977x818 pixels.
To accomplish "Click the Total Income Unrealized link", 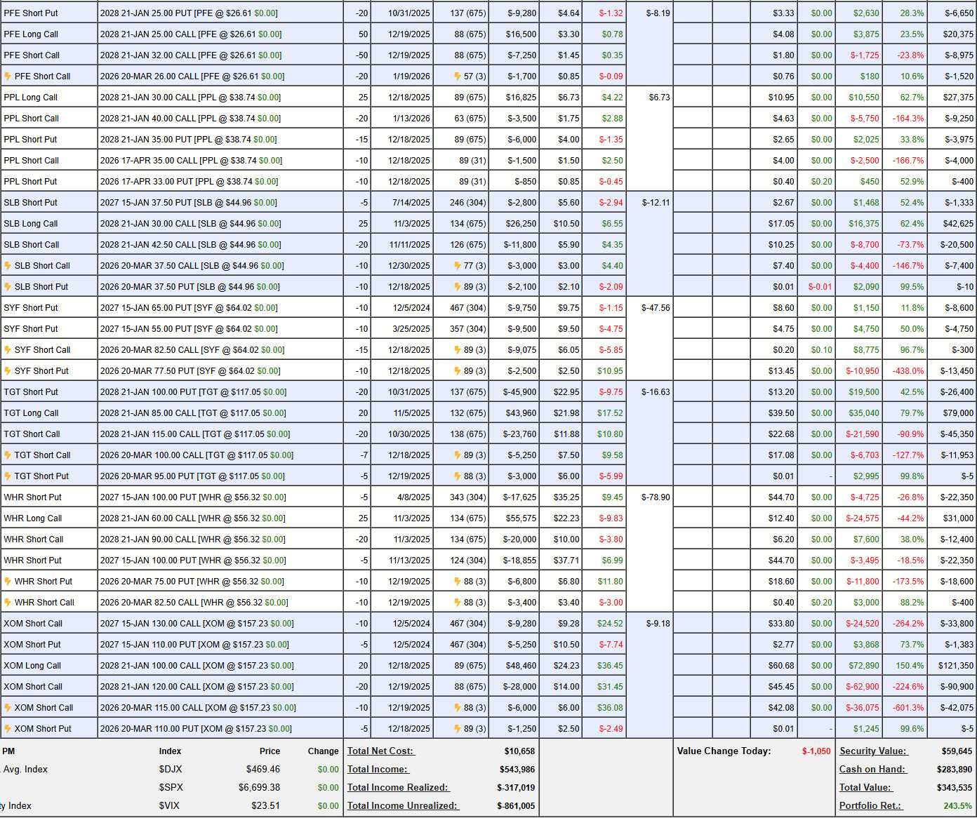I will coord(402,806).
